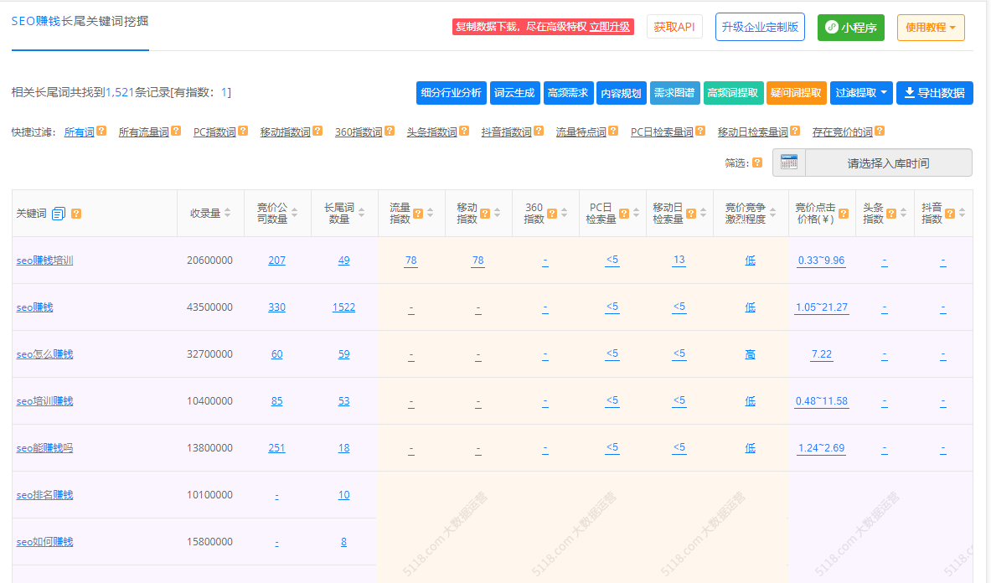Toggle sorting on 竞价公司数量 column
Screen dimensions: 991x583
294,214
